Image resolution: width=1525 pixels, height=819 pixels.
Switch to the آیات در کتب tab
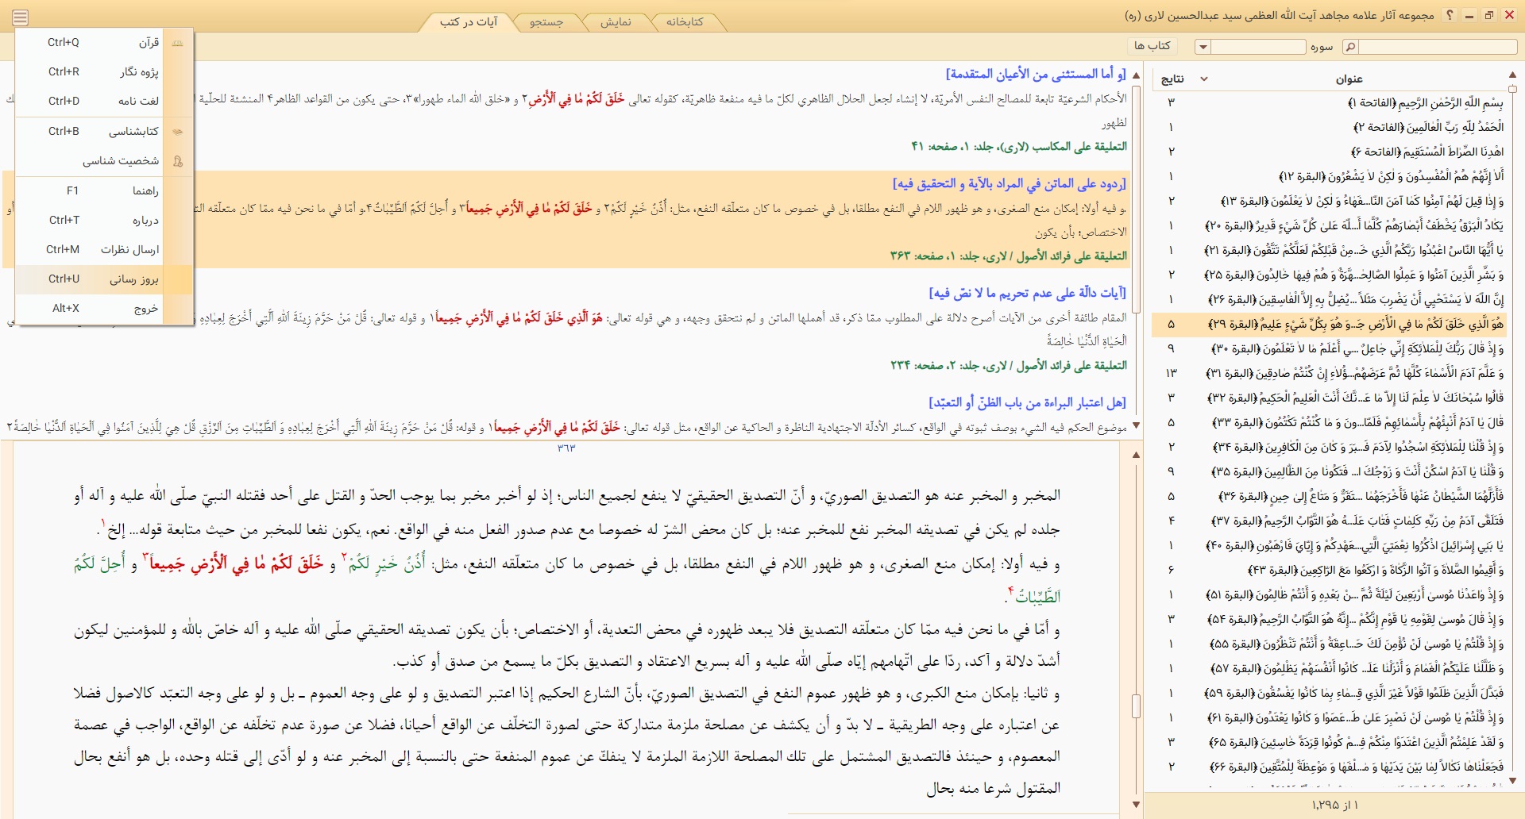pyautogui.click(x=469, y=22)
